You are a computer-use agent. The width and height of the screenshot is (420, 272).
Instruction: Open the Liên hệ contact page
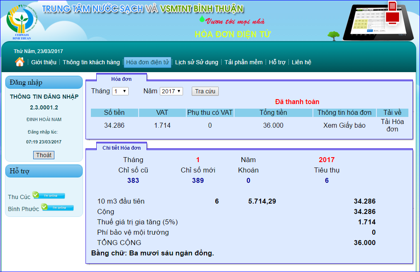point(301,63)
